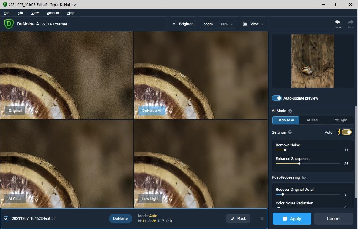Select the DeNoise AI mode tab
358x229 pixels.
click(x=286, y=120)
